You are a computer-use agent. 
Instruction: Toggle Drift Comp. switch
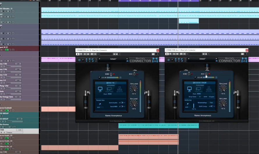(x=212, y=106)
